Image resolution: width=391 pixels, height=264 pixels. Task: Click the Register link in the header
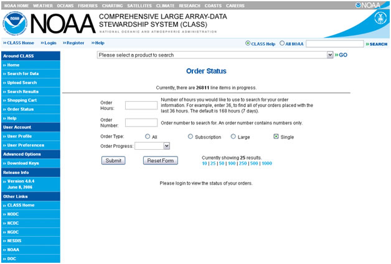tap(73, 43)
